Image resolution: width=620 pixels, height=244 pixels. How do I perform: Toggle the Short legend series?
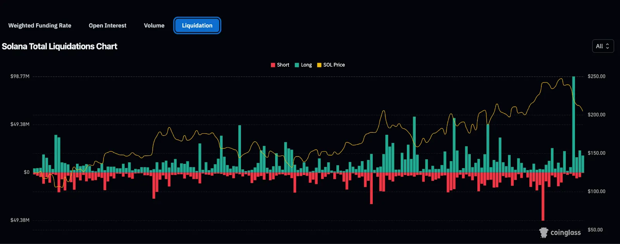tap(280, 65)
